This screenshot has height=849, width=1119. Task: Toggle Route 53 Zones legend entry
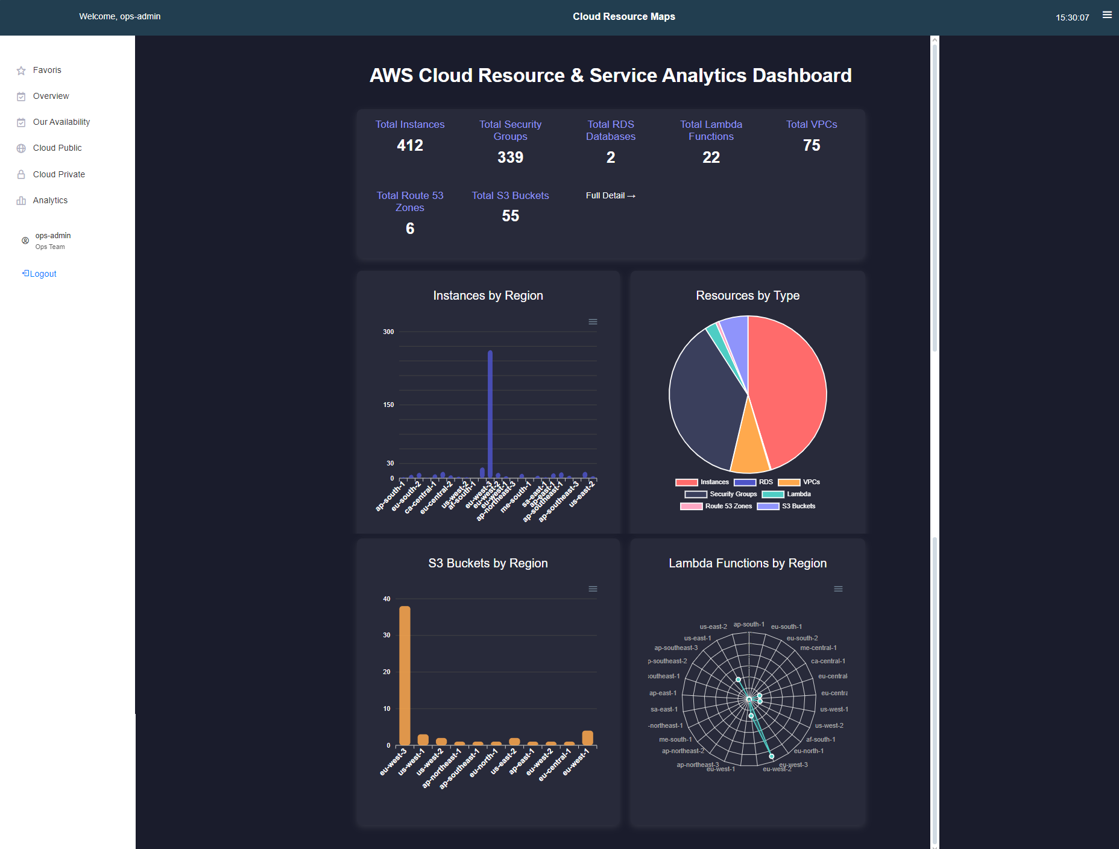click(716, 506)
